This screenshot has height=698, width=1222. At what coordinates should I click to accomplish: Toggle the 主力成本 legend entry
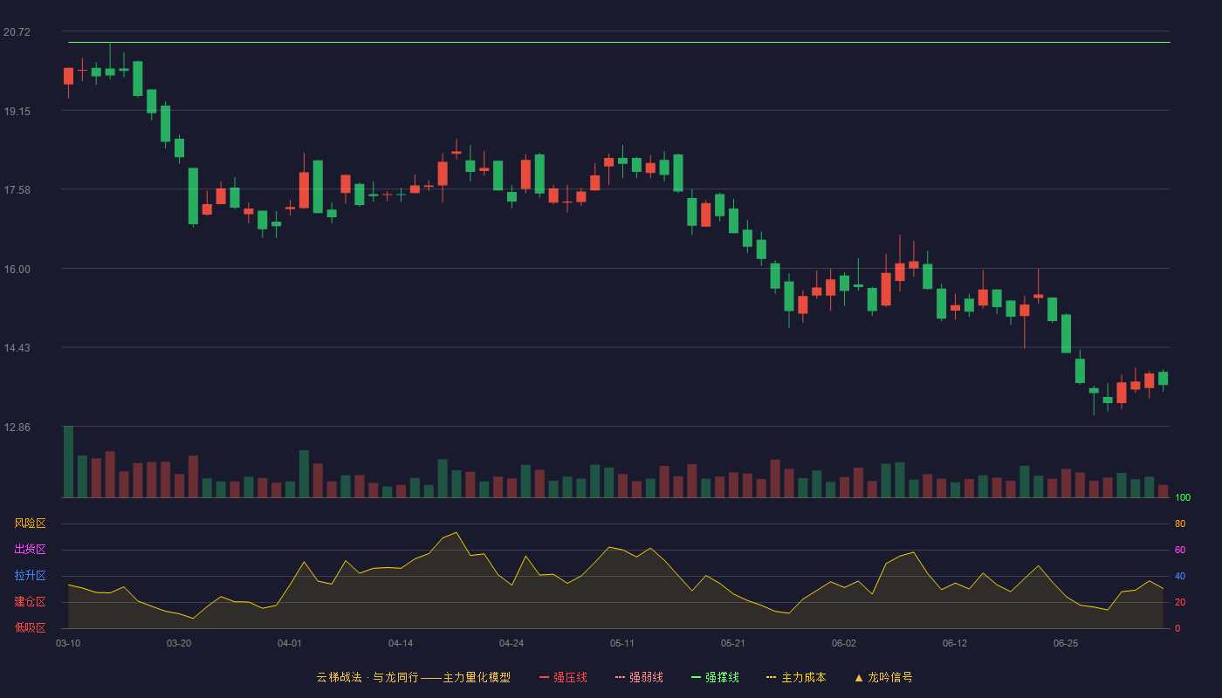[796, 677]
